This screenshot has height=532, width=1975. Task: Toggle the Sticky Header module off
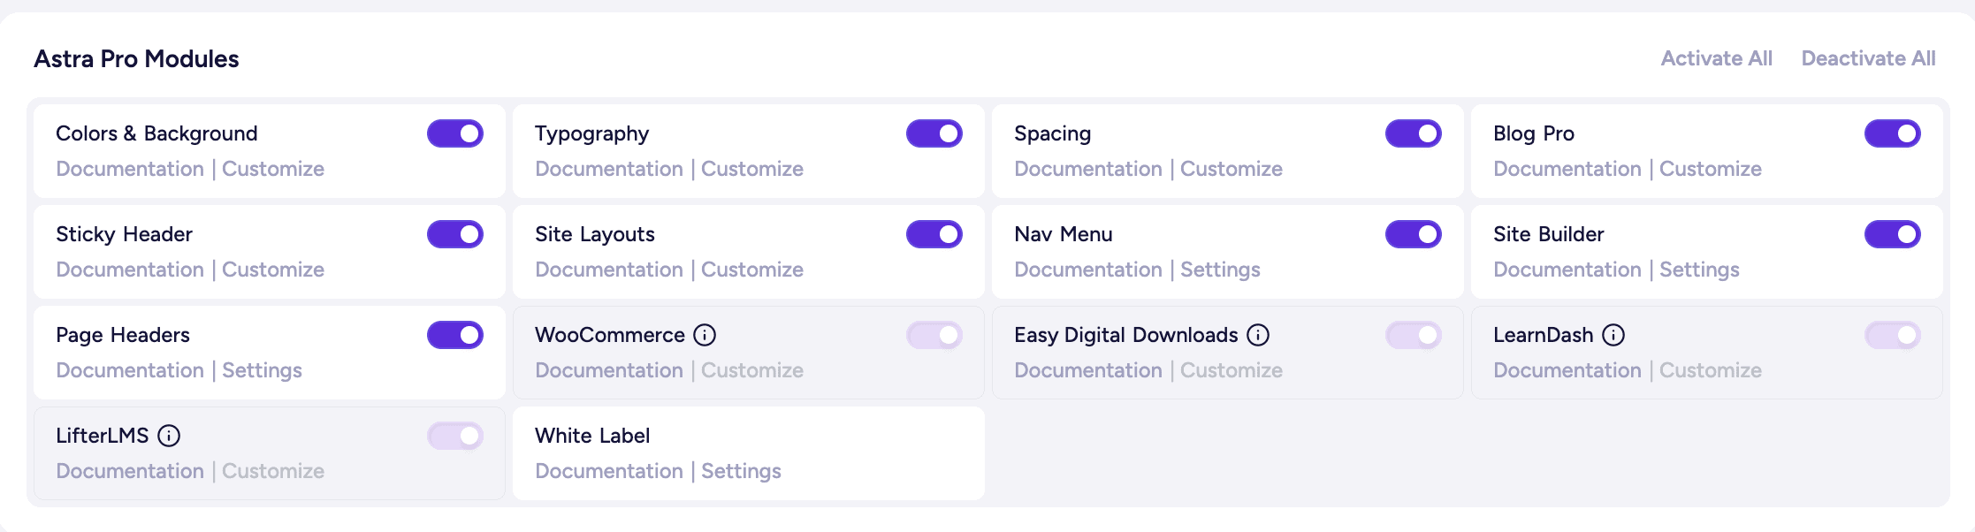pos(455,234)
